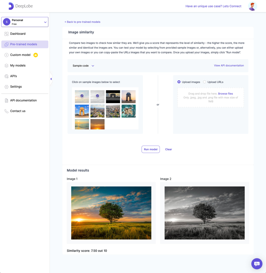This screenshot has height=273, width=266.
Task: Select the Upload URLs radio button
Action: (204, 82)
